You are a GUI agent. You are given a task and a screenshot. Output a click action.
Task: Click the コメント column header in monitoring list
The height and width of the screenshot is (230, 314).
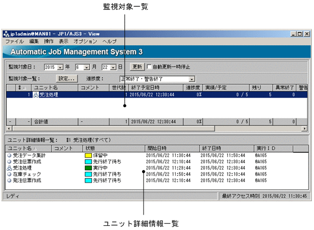coord(93,88)
